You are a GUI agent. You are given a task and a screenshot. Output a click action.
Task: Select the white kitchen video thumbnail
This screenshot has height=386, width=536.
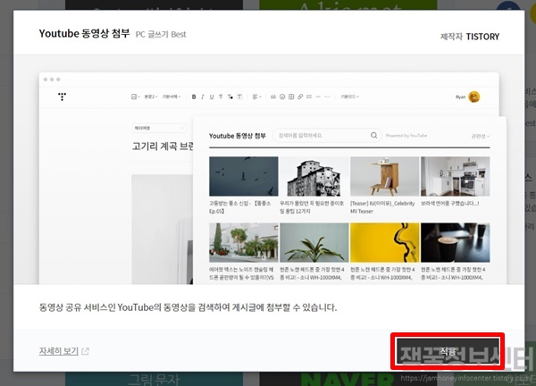(x=456, y=176)
